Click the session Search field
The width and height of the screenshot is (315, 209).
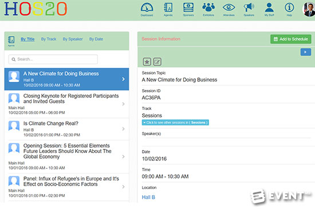coord(53,59)
